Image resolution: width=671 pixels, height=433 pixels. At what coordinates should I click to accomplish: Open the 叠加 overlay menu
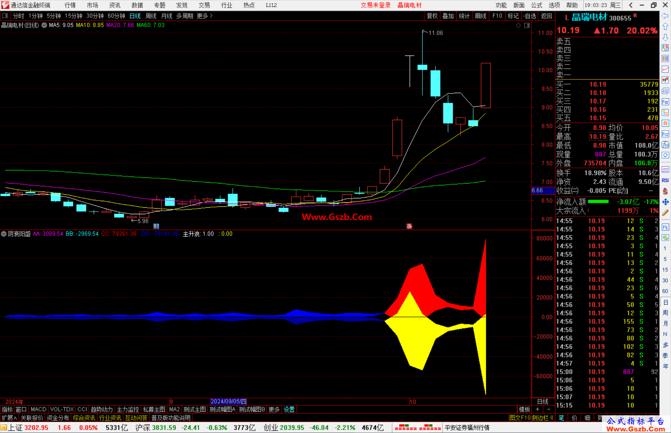[x=448, y=16]
